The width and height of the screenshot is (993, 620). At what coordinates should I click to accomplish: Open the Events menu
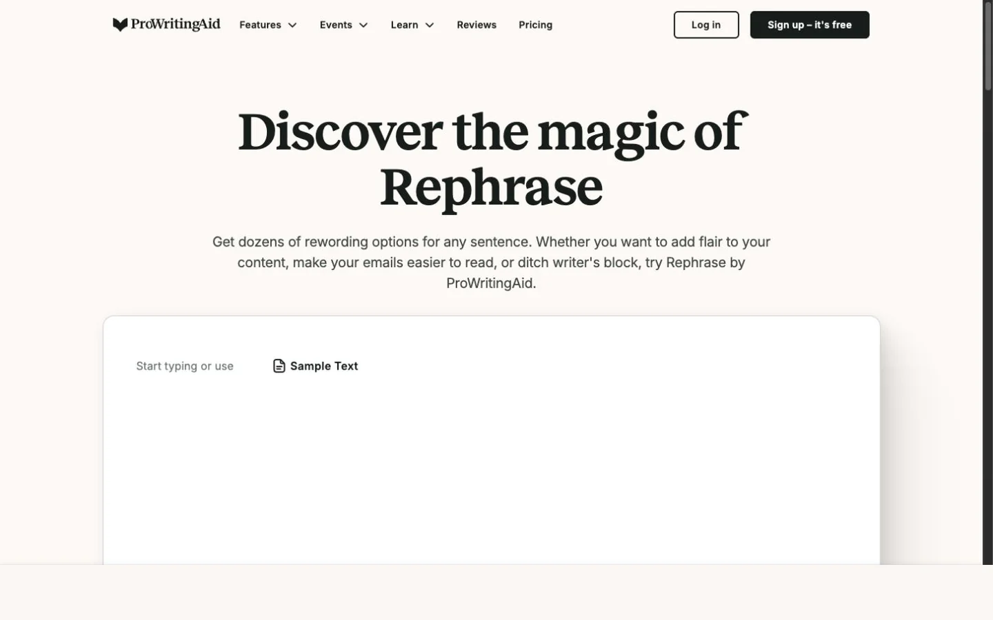pos(344,25)
